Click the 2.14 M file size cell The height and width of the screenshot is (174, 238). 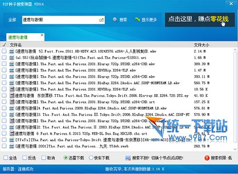coord(199,51)
